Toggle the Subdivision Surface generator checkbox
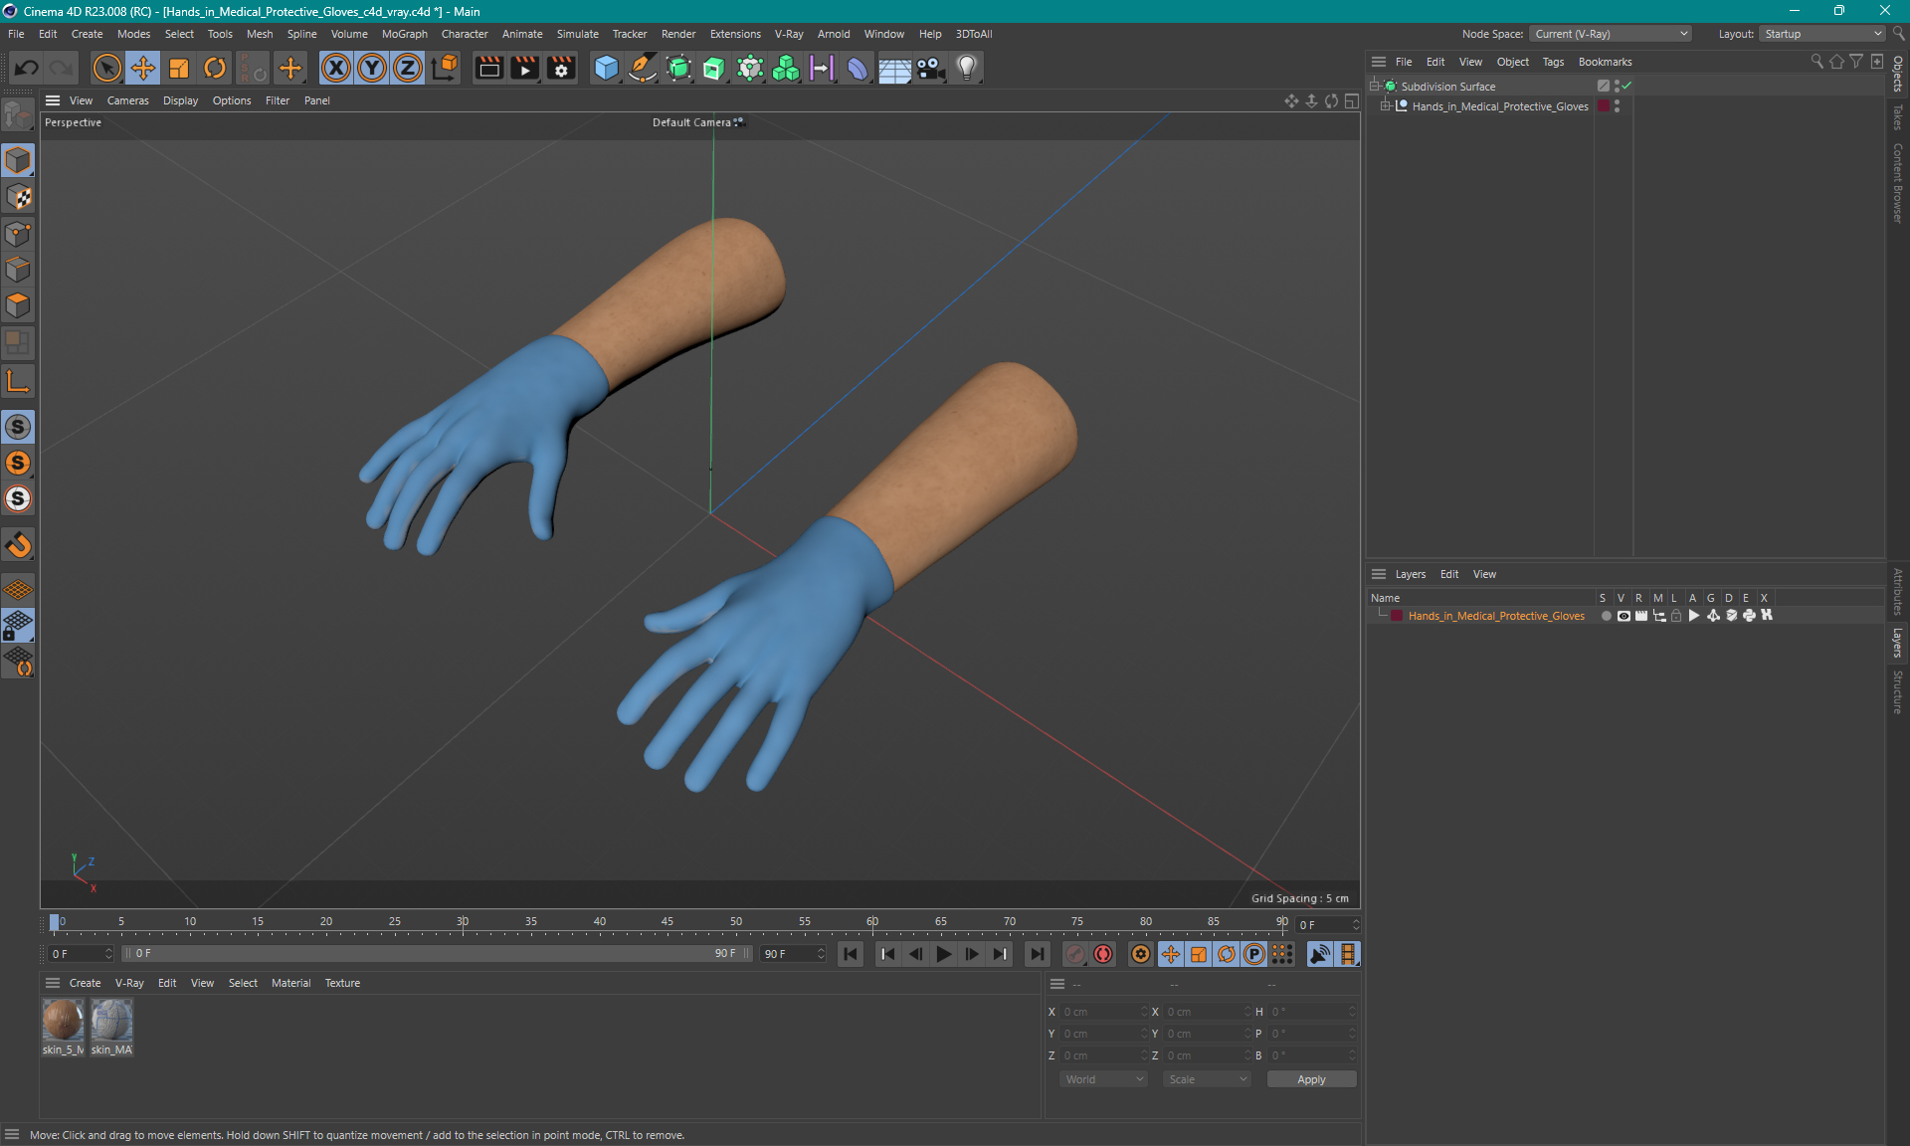The image size is (1910, 1146). [x=1626, y=86]
